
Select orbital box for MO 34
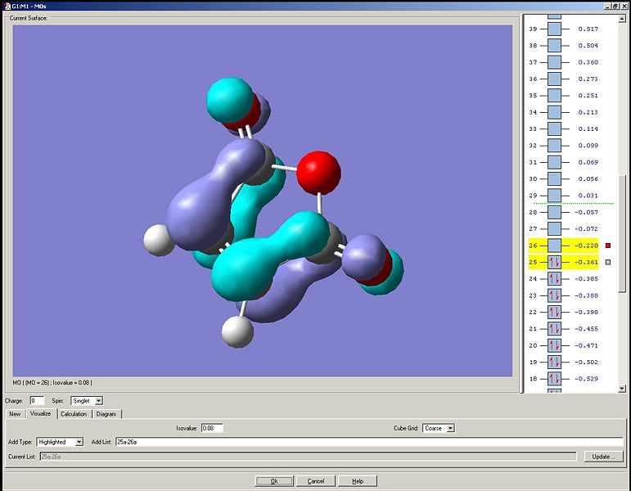coord(554,112)
